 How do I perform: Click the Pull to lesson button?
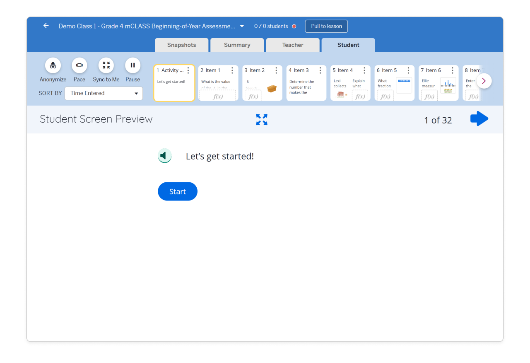(x=326, y=26)
